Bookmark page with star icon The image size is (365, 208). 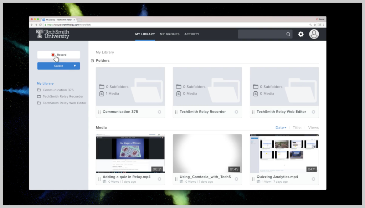click(315, 25)
